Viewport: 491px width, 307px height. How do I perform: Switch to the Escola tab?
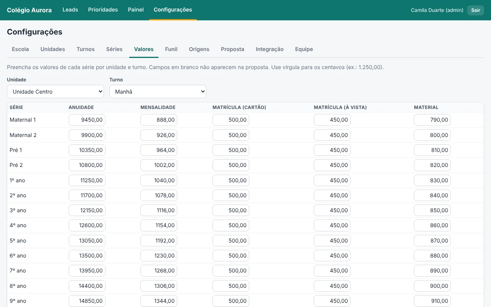click(x=20, y=49)
